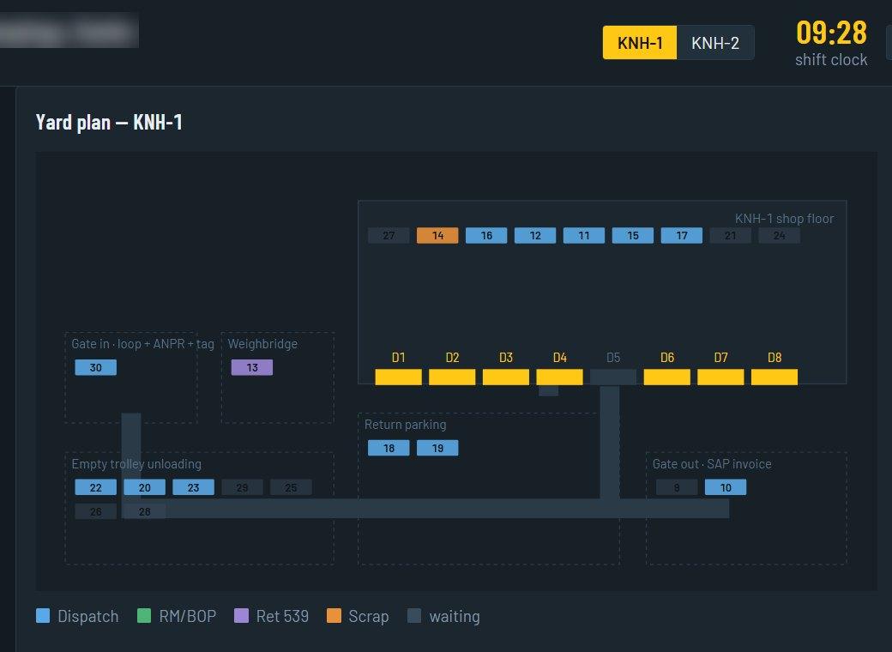Click trolley 17 on shop floor
Image resolution: width=892 pixels, height=652 pixels.
pyautogui.click(x=682, y=236)
